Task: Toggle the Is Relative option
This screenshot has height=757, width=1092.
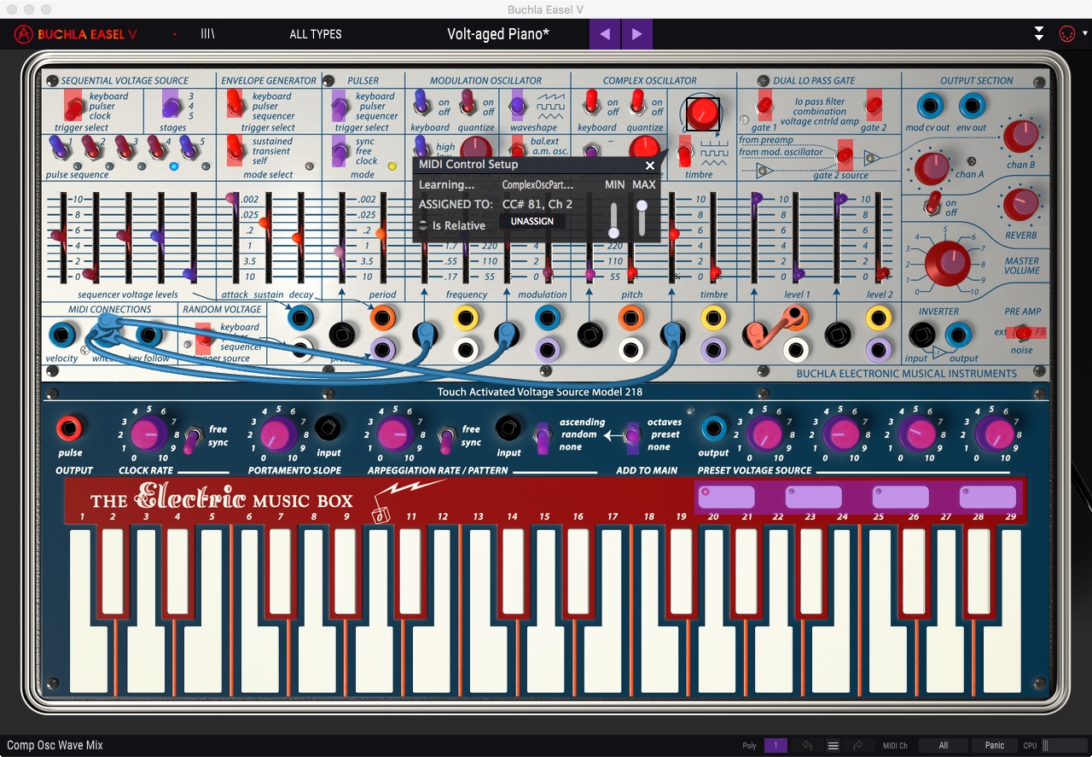Action: click(423, 225)
